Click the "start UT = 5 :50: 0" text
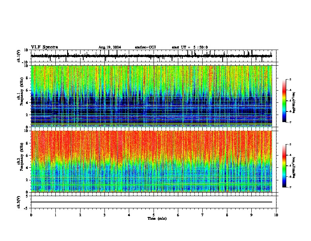 click(x=190, y=47)
